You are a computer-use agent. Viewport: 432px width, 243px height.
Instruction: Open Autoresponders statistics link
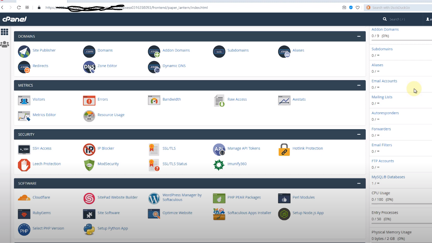coord(385,113)
